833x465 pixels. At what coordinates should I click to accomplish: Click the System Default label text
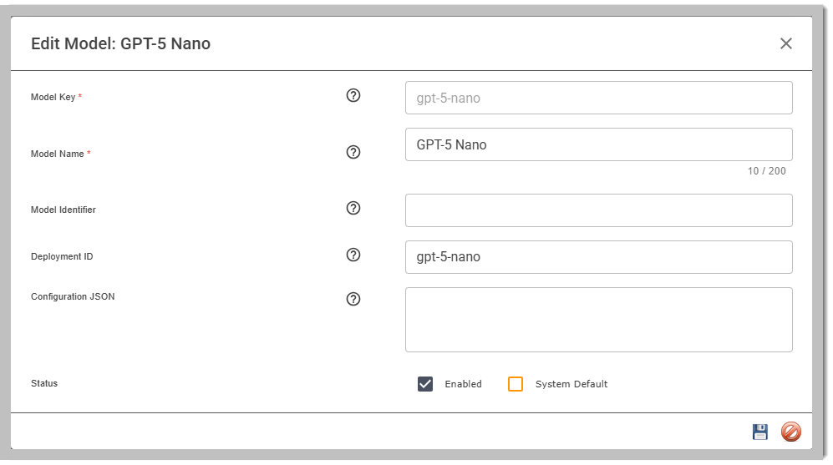(571, 384)
